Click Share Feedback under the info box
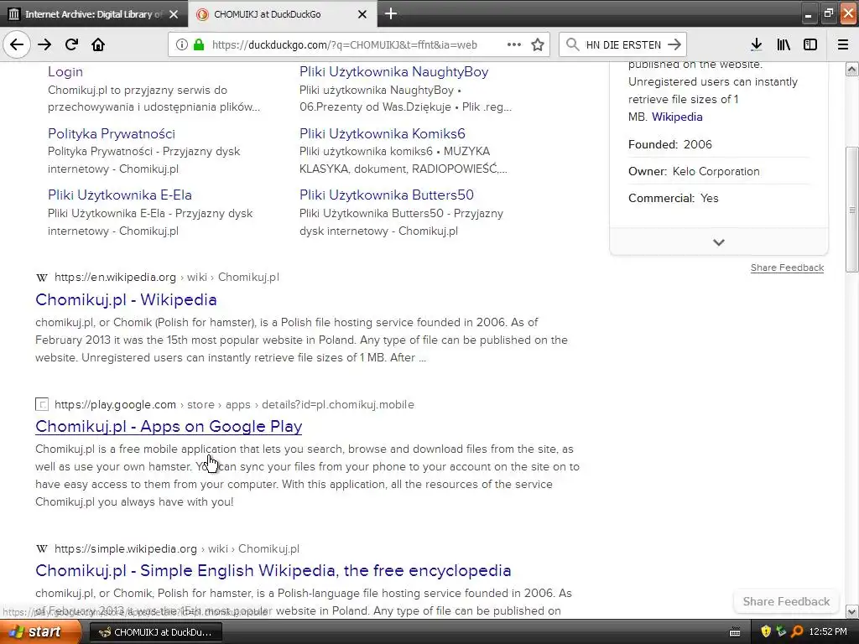859x644 pixels. pos(787,267)
